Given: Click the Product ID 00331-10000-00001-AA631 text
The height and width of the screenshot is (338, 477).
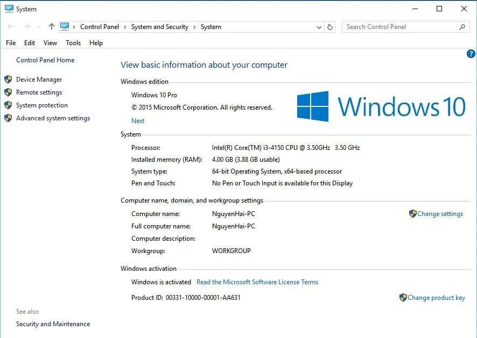Looking at the screenshot, I should click(186, 298).
